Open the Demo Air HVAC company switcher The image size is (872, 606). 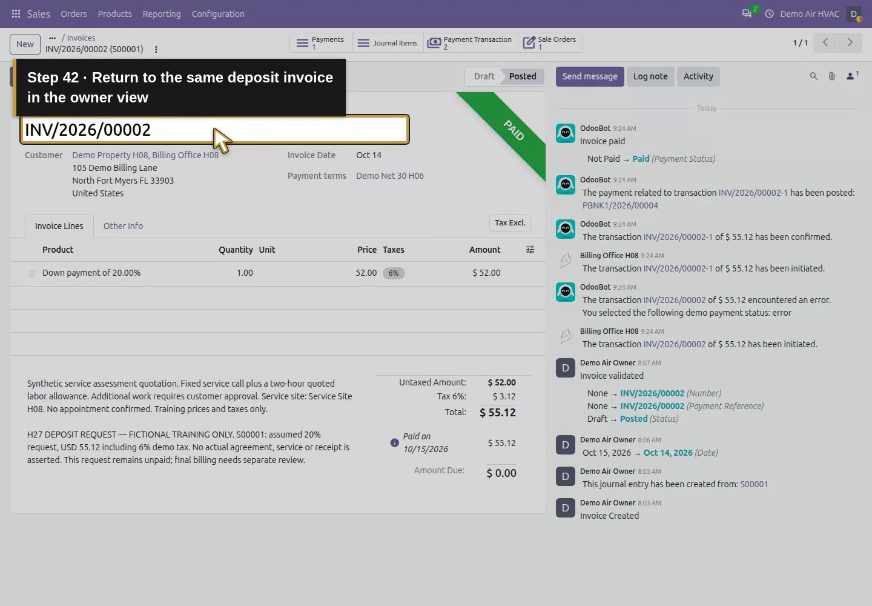[x=810, y=14]
